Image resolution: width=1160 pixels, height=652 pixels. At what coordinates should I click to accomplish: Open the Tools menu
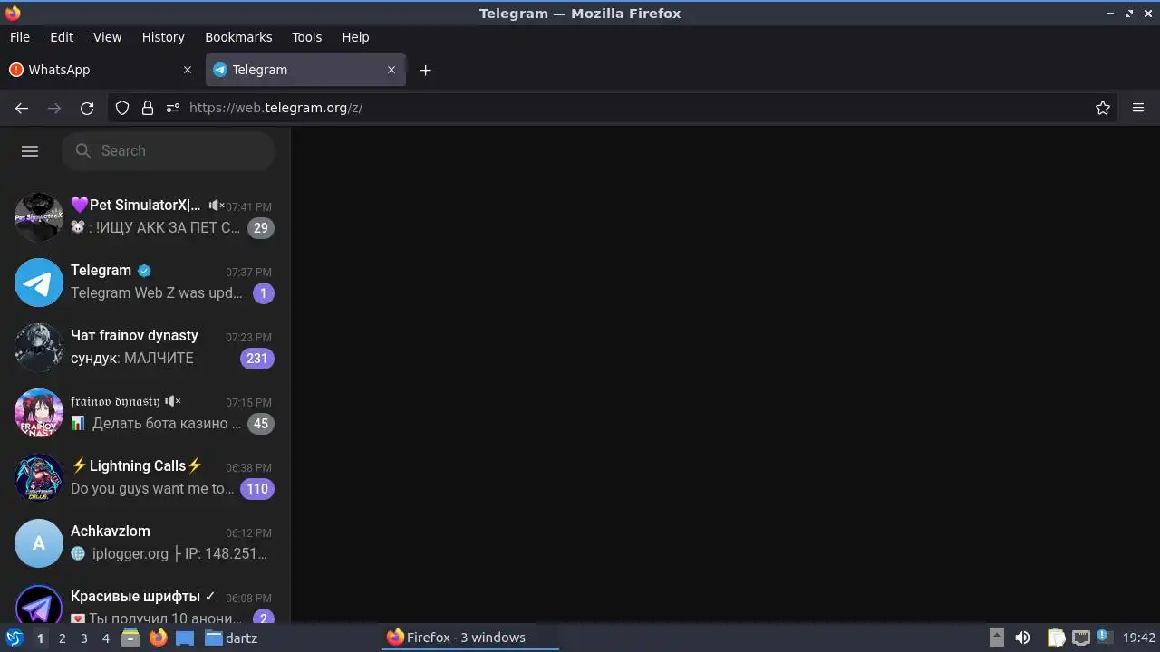pos(307,37)
